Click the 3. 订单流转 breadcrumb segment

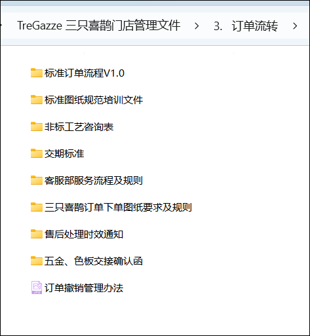point(246,26)
